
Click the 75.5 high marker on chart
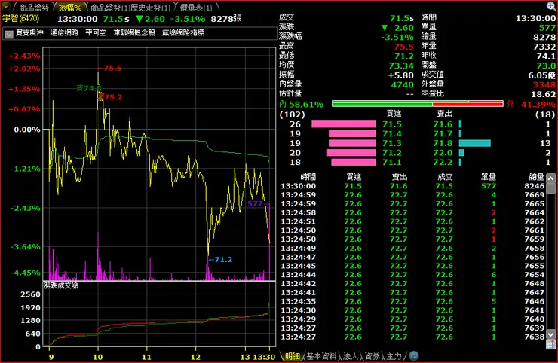110,69
